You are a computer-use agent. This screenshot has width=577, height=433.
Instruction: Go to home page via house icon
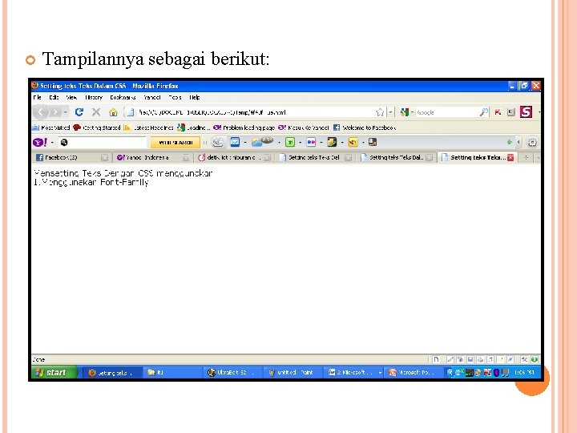tap(113, 112)
